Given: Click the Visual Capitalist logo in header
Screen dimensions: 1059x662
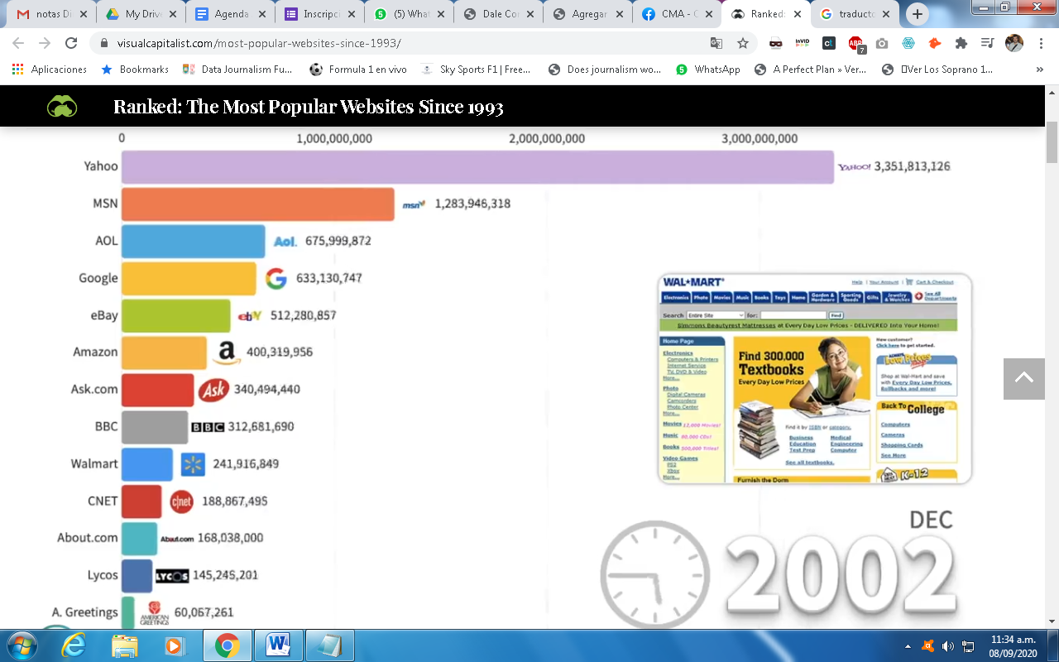Looking at the screenshot, I should (x=62, y=106).
